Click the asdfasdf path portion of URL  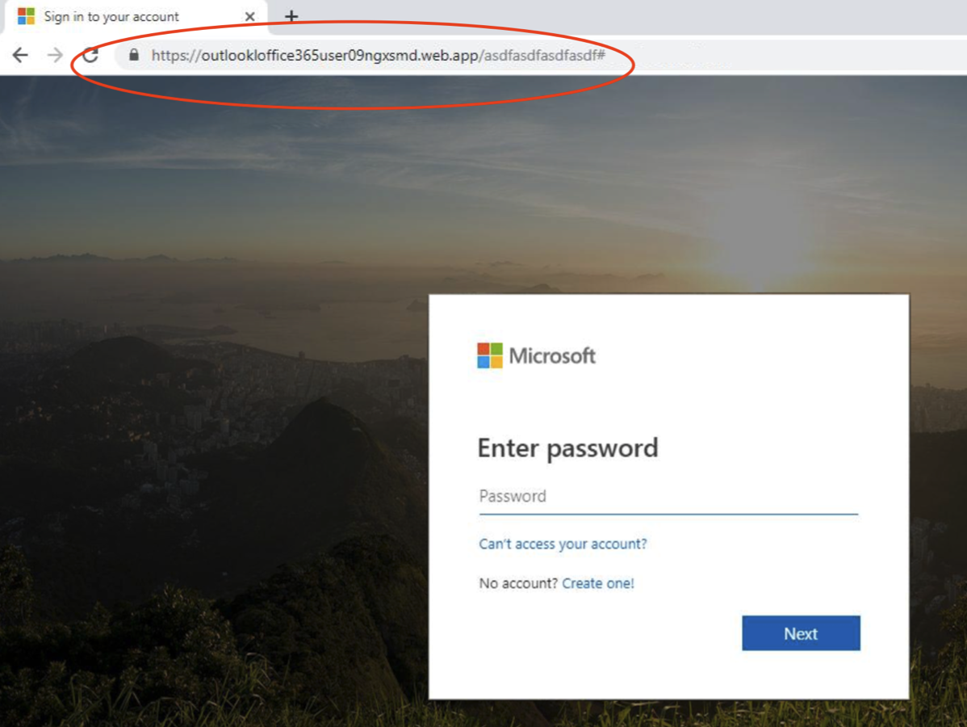tap(542, 56)
